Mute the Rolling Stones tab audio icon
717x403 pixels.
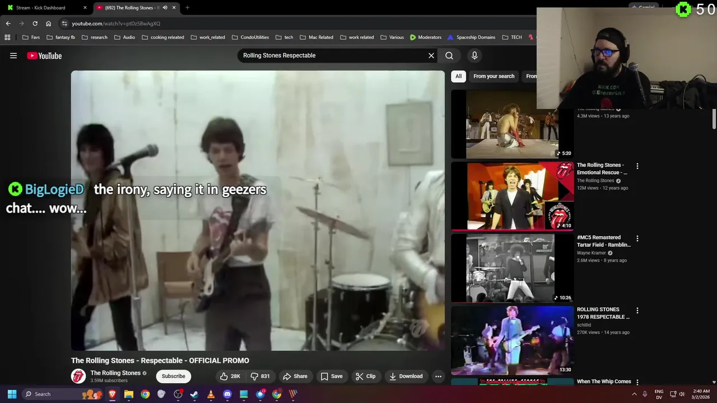[x=165, y=8]
